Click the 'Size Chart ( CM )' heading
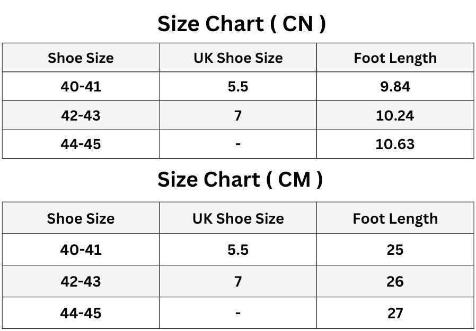Image resolution: width=476 pixels, height=331 pixels. (x=240, y=180)
